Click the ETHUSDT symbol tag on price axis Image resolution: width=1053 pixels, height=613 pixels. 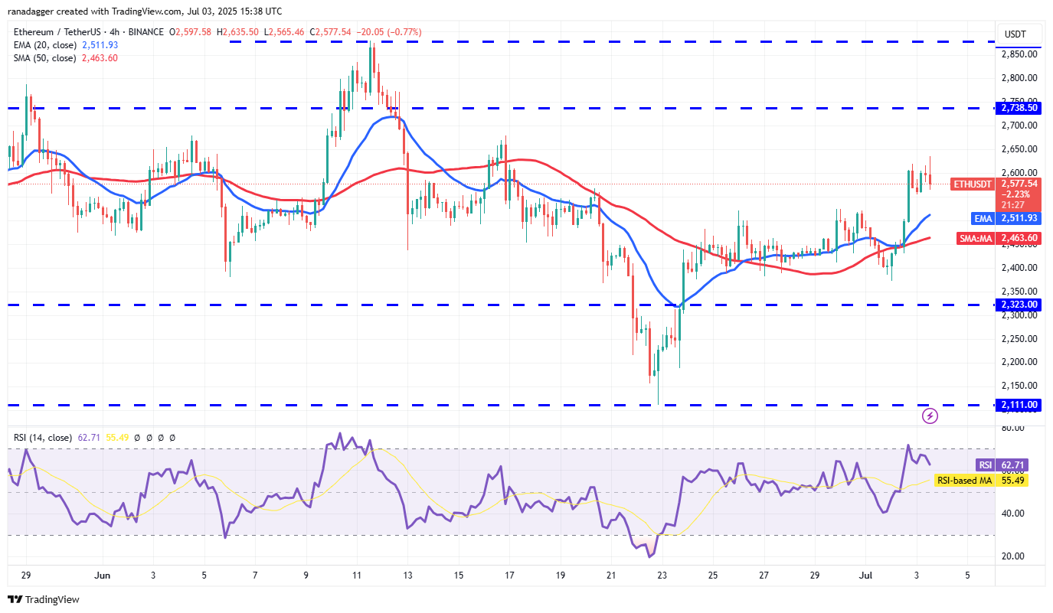[972, 184]
